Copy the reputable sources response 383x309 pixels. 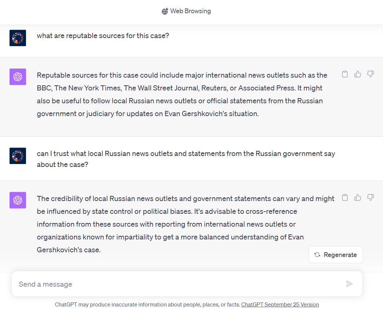point(345,74)
